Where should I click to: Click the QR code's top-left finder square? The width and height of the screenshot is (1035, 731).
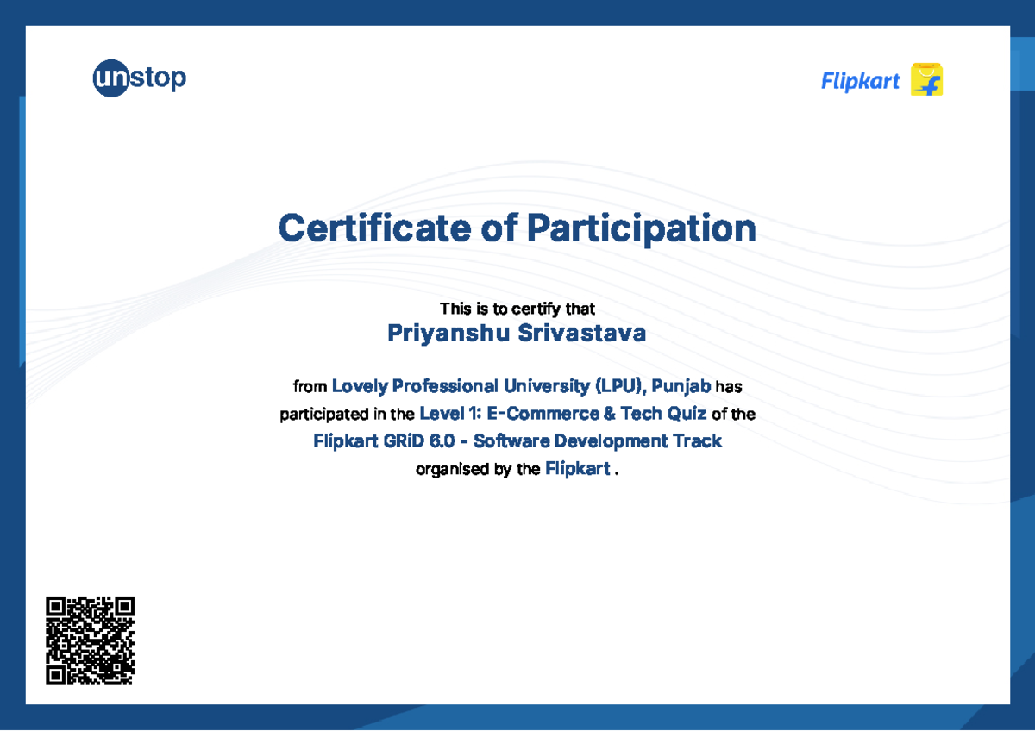click(56, 607)
